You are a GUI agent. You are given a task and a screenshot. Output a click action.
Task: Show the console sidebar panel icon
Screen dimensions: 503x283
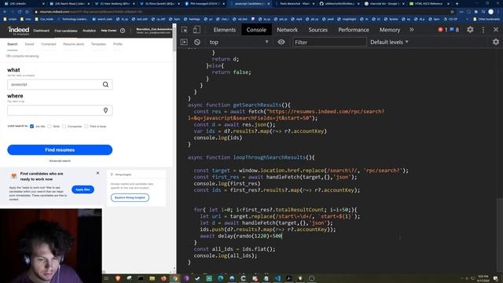184,42
